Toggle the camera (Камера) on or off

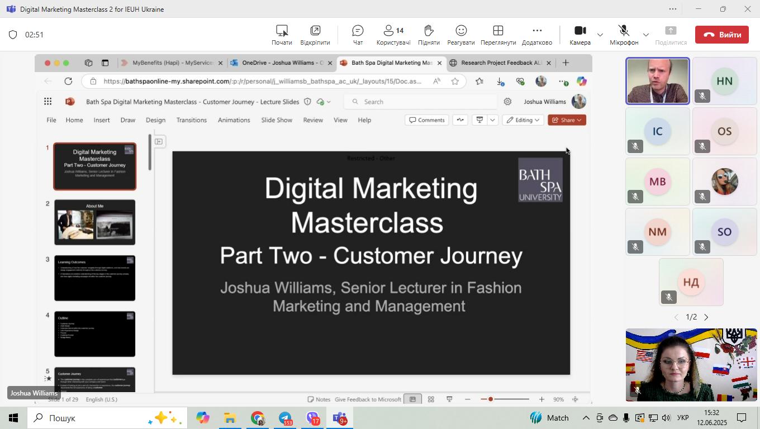pyautogui.click(x=580, y=35)
